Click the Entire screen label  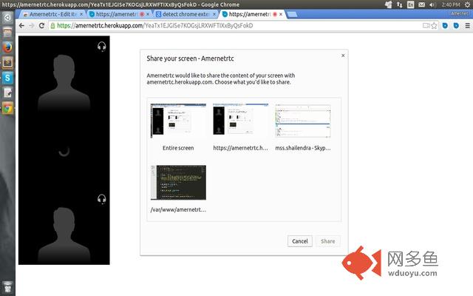178,148
